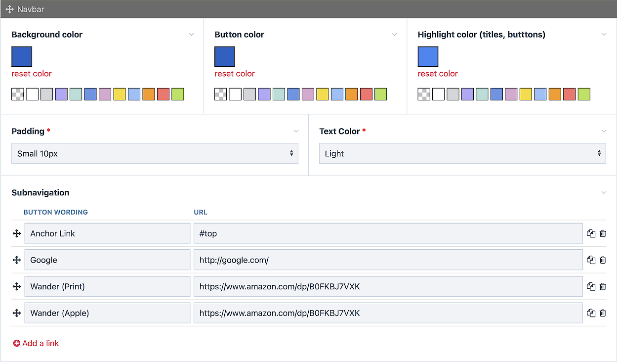Delete the Wander (Apple) row
This screenshot has width=617, height=362.
tap(603, 313)
